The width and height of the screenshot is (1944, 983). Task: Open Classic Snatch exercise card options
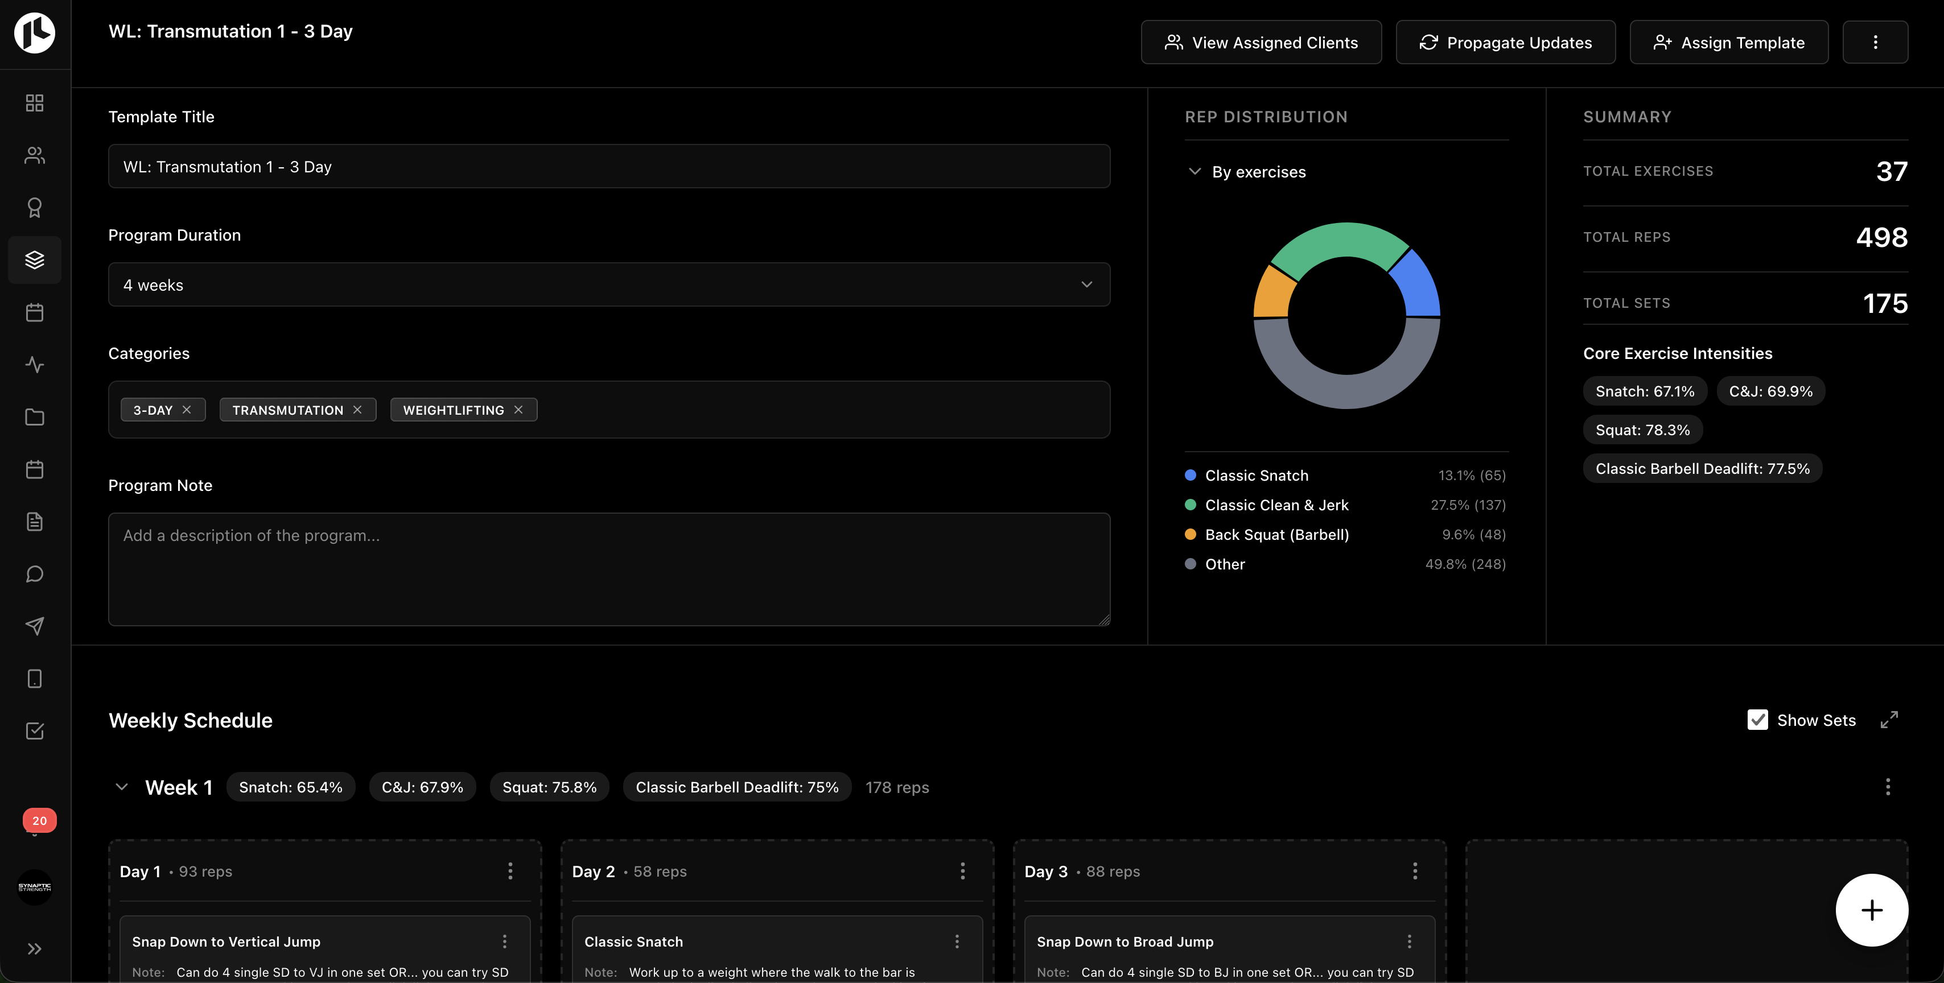[x=957, y=941]
